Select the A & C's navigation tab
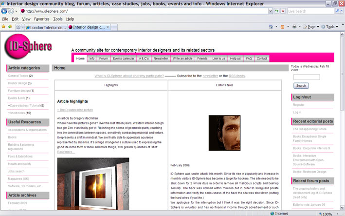 coord(144,59)
